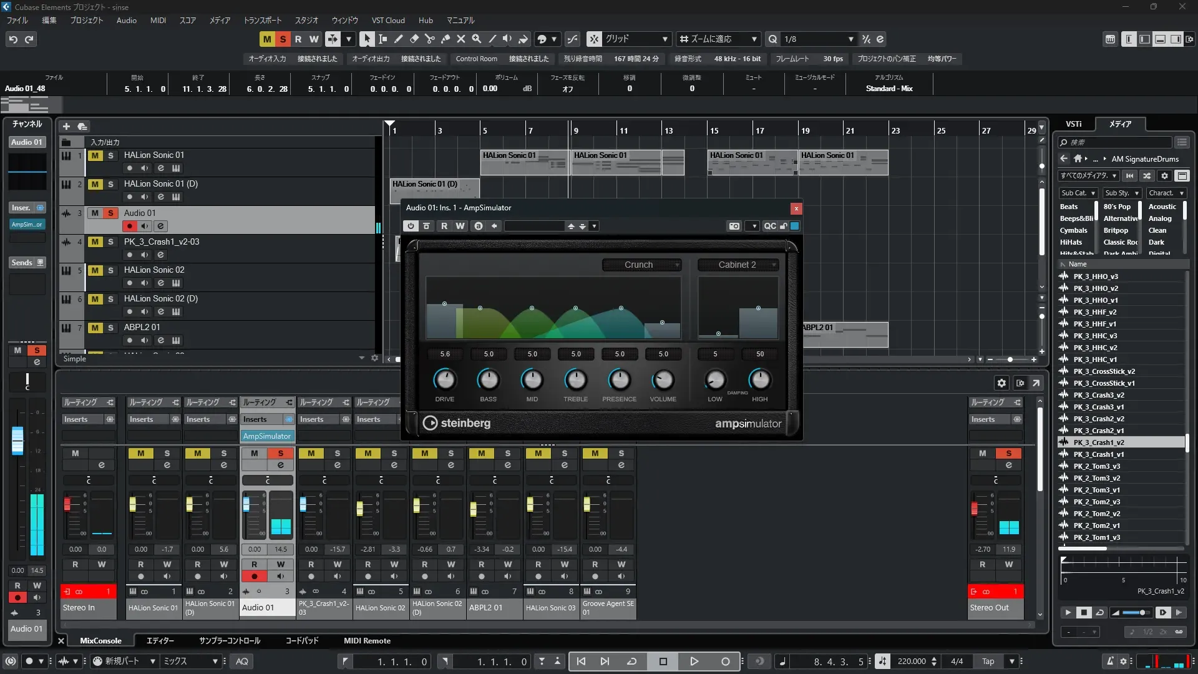Bypass AmpSimulator with its power button
The width and height of the screenshot is (1198, 674).
click(x=411, y=226)
